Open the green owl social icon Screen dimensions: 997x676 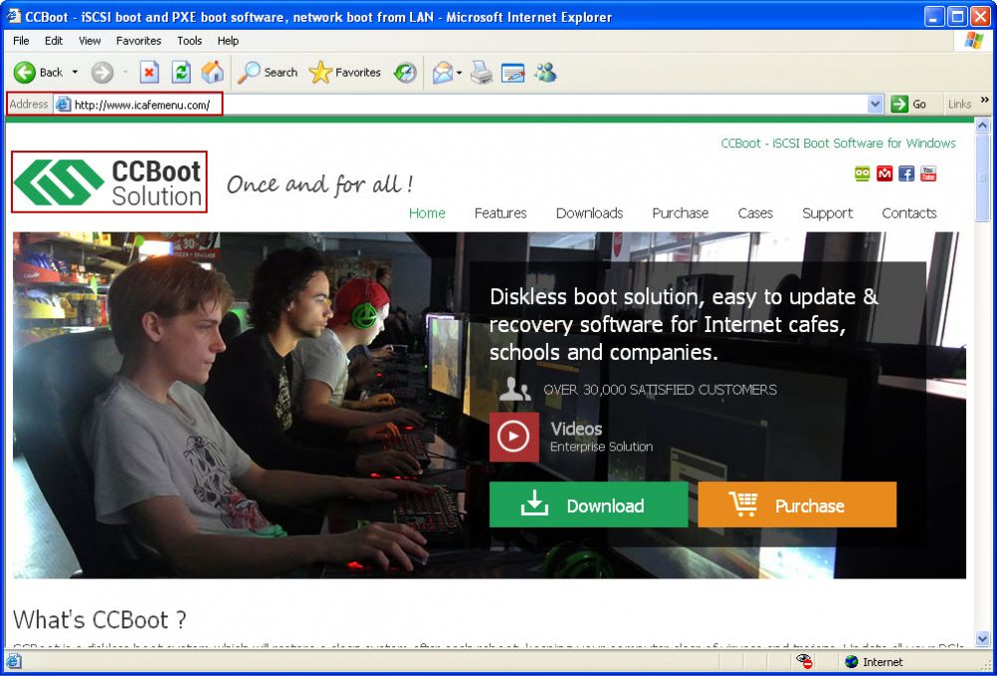click(x=862, y=173)
